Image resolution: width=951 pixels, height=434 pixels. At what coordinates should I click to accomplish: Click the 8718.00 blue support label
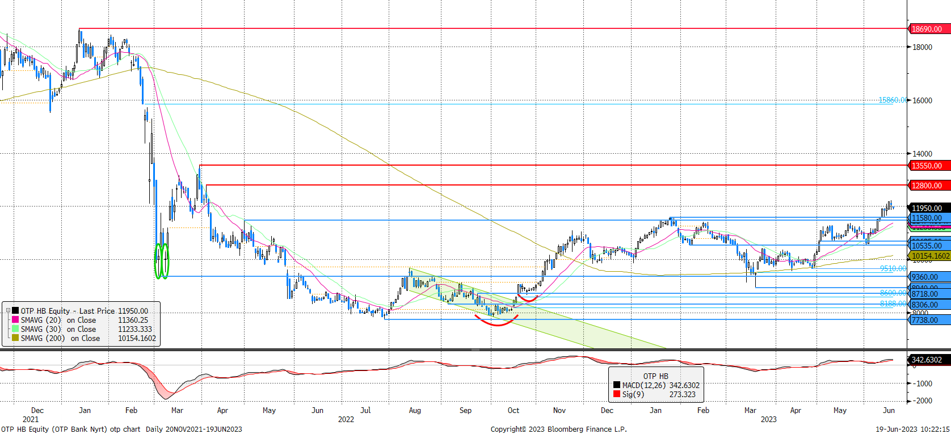coord(929,294)
